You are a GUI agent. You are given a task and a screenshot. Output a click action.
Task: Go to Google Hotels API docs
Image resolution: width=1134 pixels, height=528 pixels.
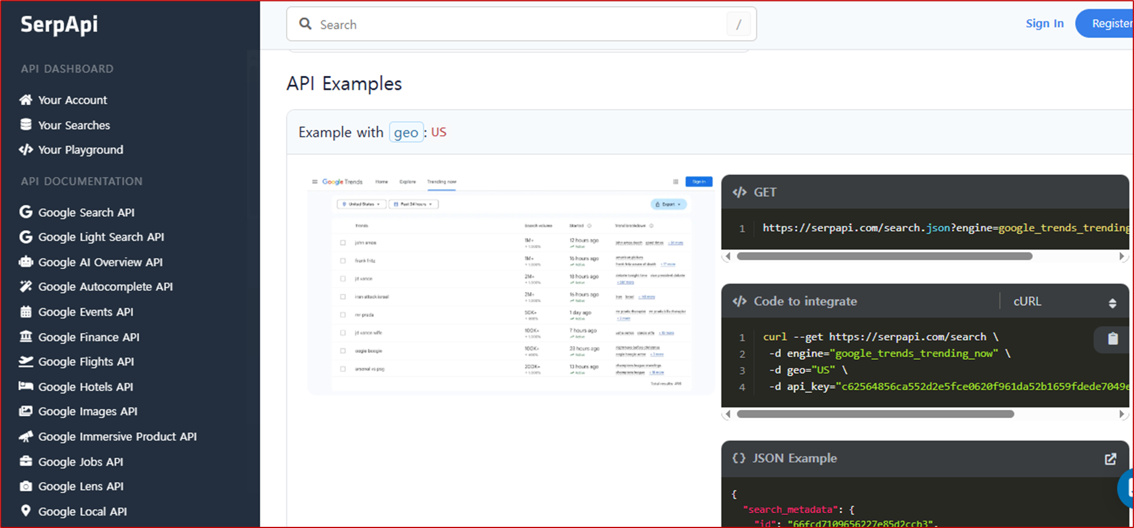tap(85, 387)
